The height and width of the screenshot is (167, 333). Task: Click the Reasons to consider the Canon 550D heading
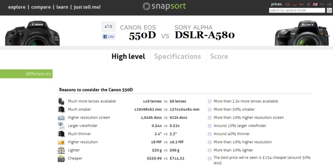96,90
